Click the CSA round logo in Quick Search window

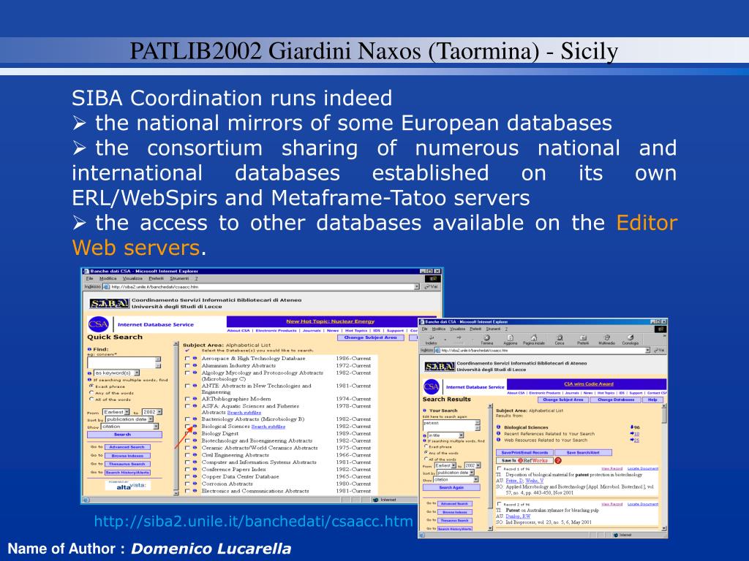coord(98,324)
